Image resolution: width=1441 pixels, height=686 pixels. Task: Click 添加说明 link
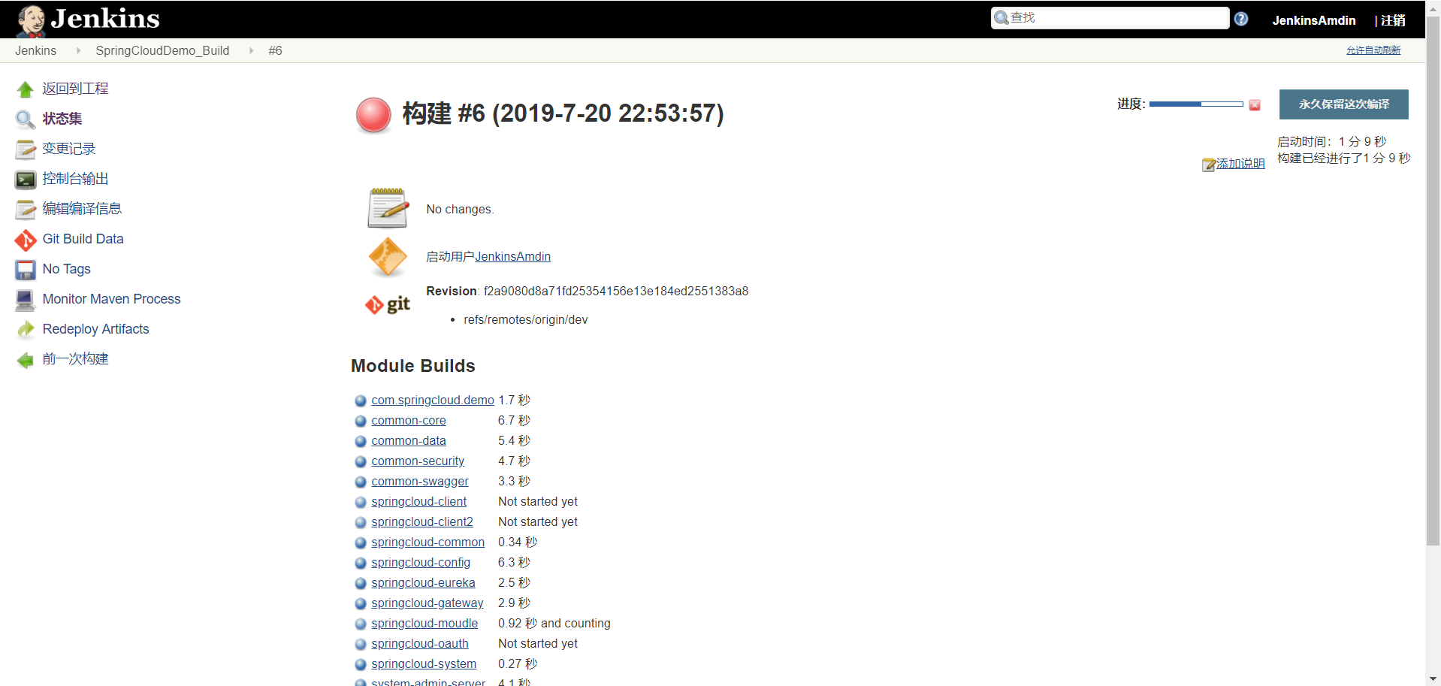(x=1240, y=164)
